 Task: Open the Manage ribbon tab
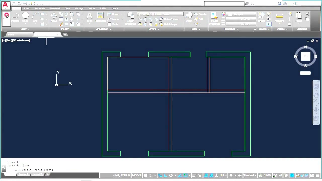click(79, 8)
